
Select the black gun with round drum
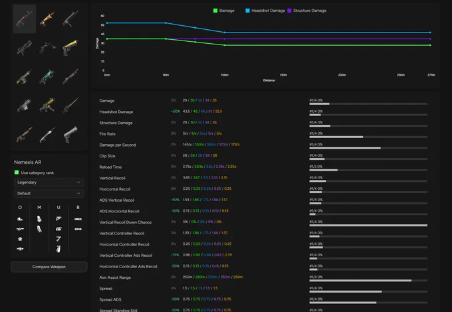click(48, 48)
